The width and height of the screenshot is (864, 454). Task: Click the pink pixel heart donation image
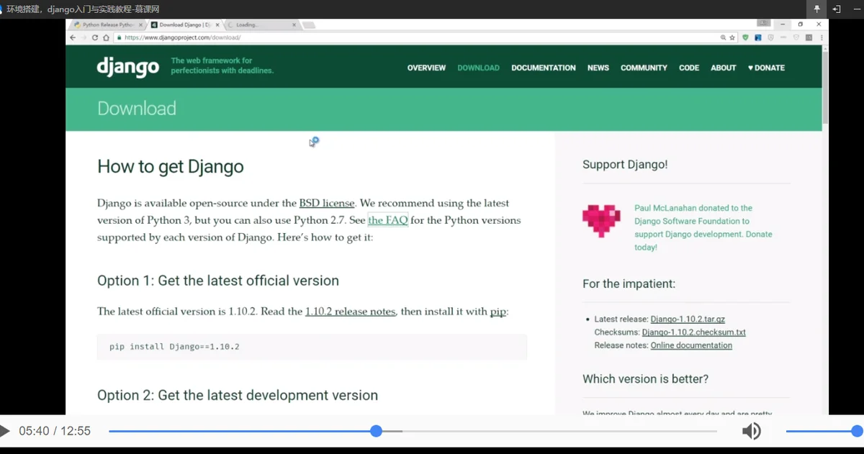[x=601, y=221]
